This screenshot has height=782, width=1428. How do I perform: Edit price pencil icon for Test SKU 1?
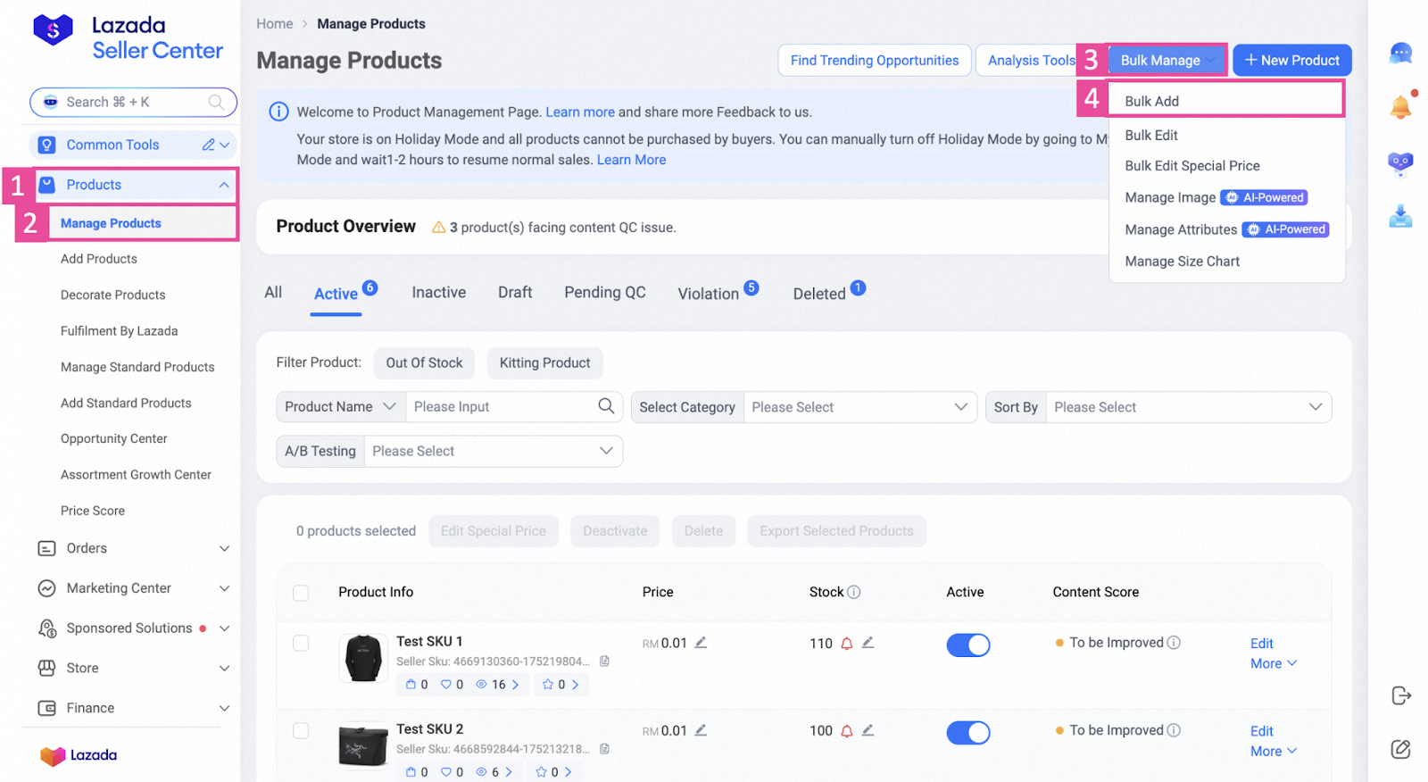(701, 643)
